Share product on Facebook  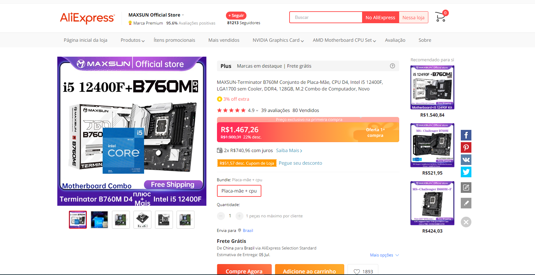(x=466, y=135)
